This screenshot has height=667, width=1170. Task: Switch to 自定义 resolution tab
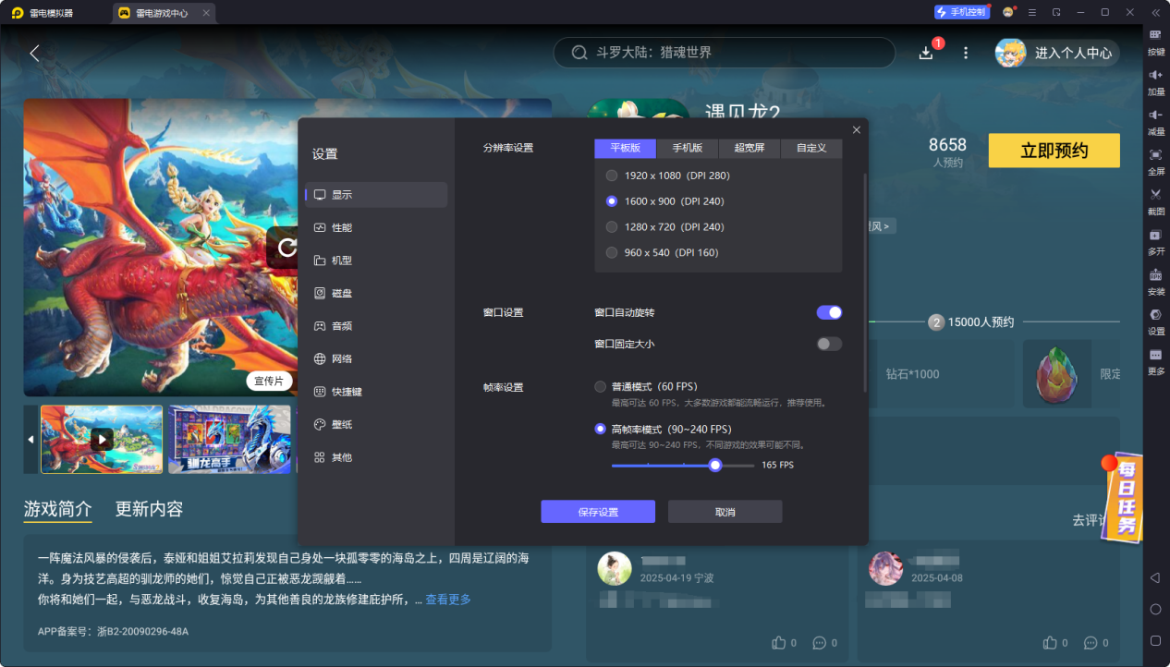tap(811, 148)
